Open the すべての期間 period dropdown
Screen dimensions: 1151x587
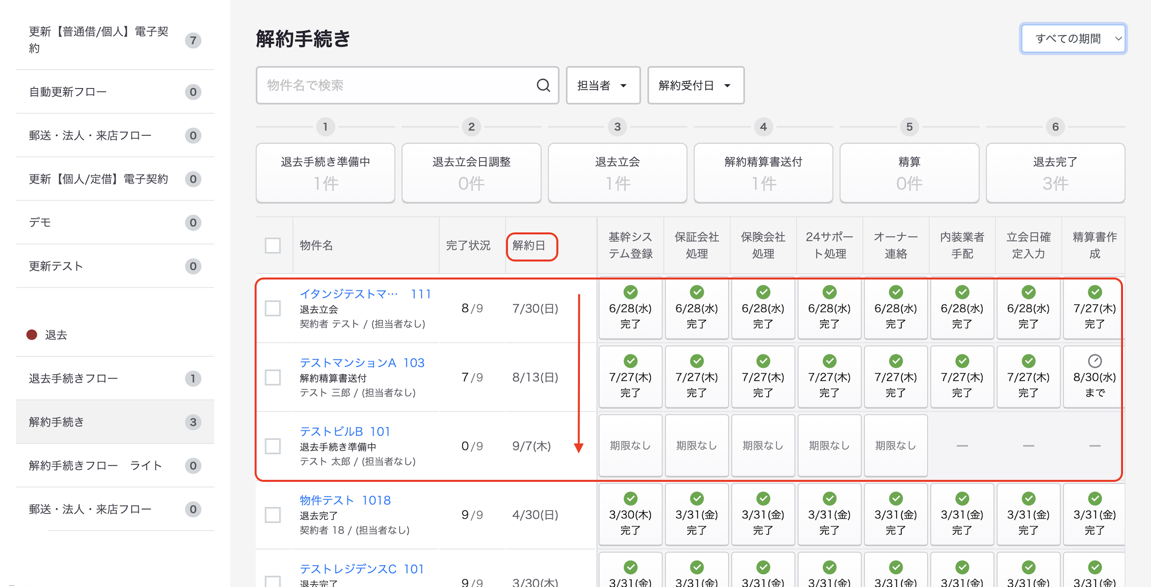(x=1073, y=38)
